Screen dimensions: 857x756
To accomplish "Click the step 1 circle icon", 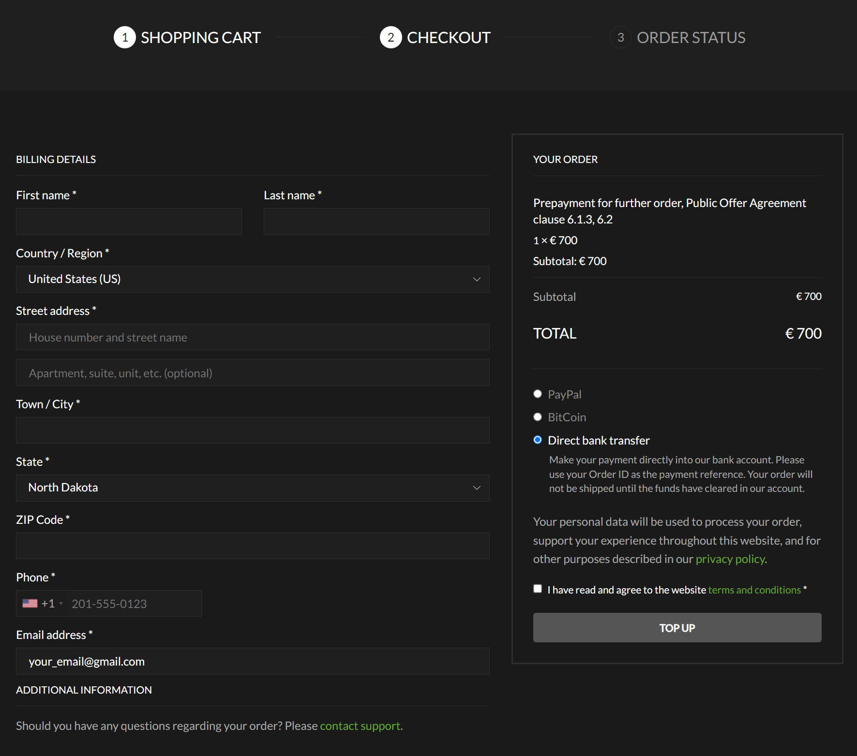I will coord(125,38).
